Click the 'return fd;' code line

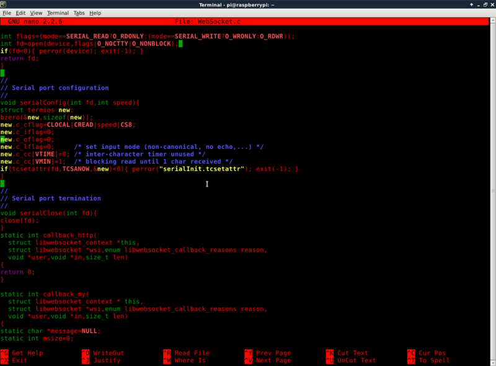19,58
